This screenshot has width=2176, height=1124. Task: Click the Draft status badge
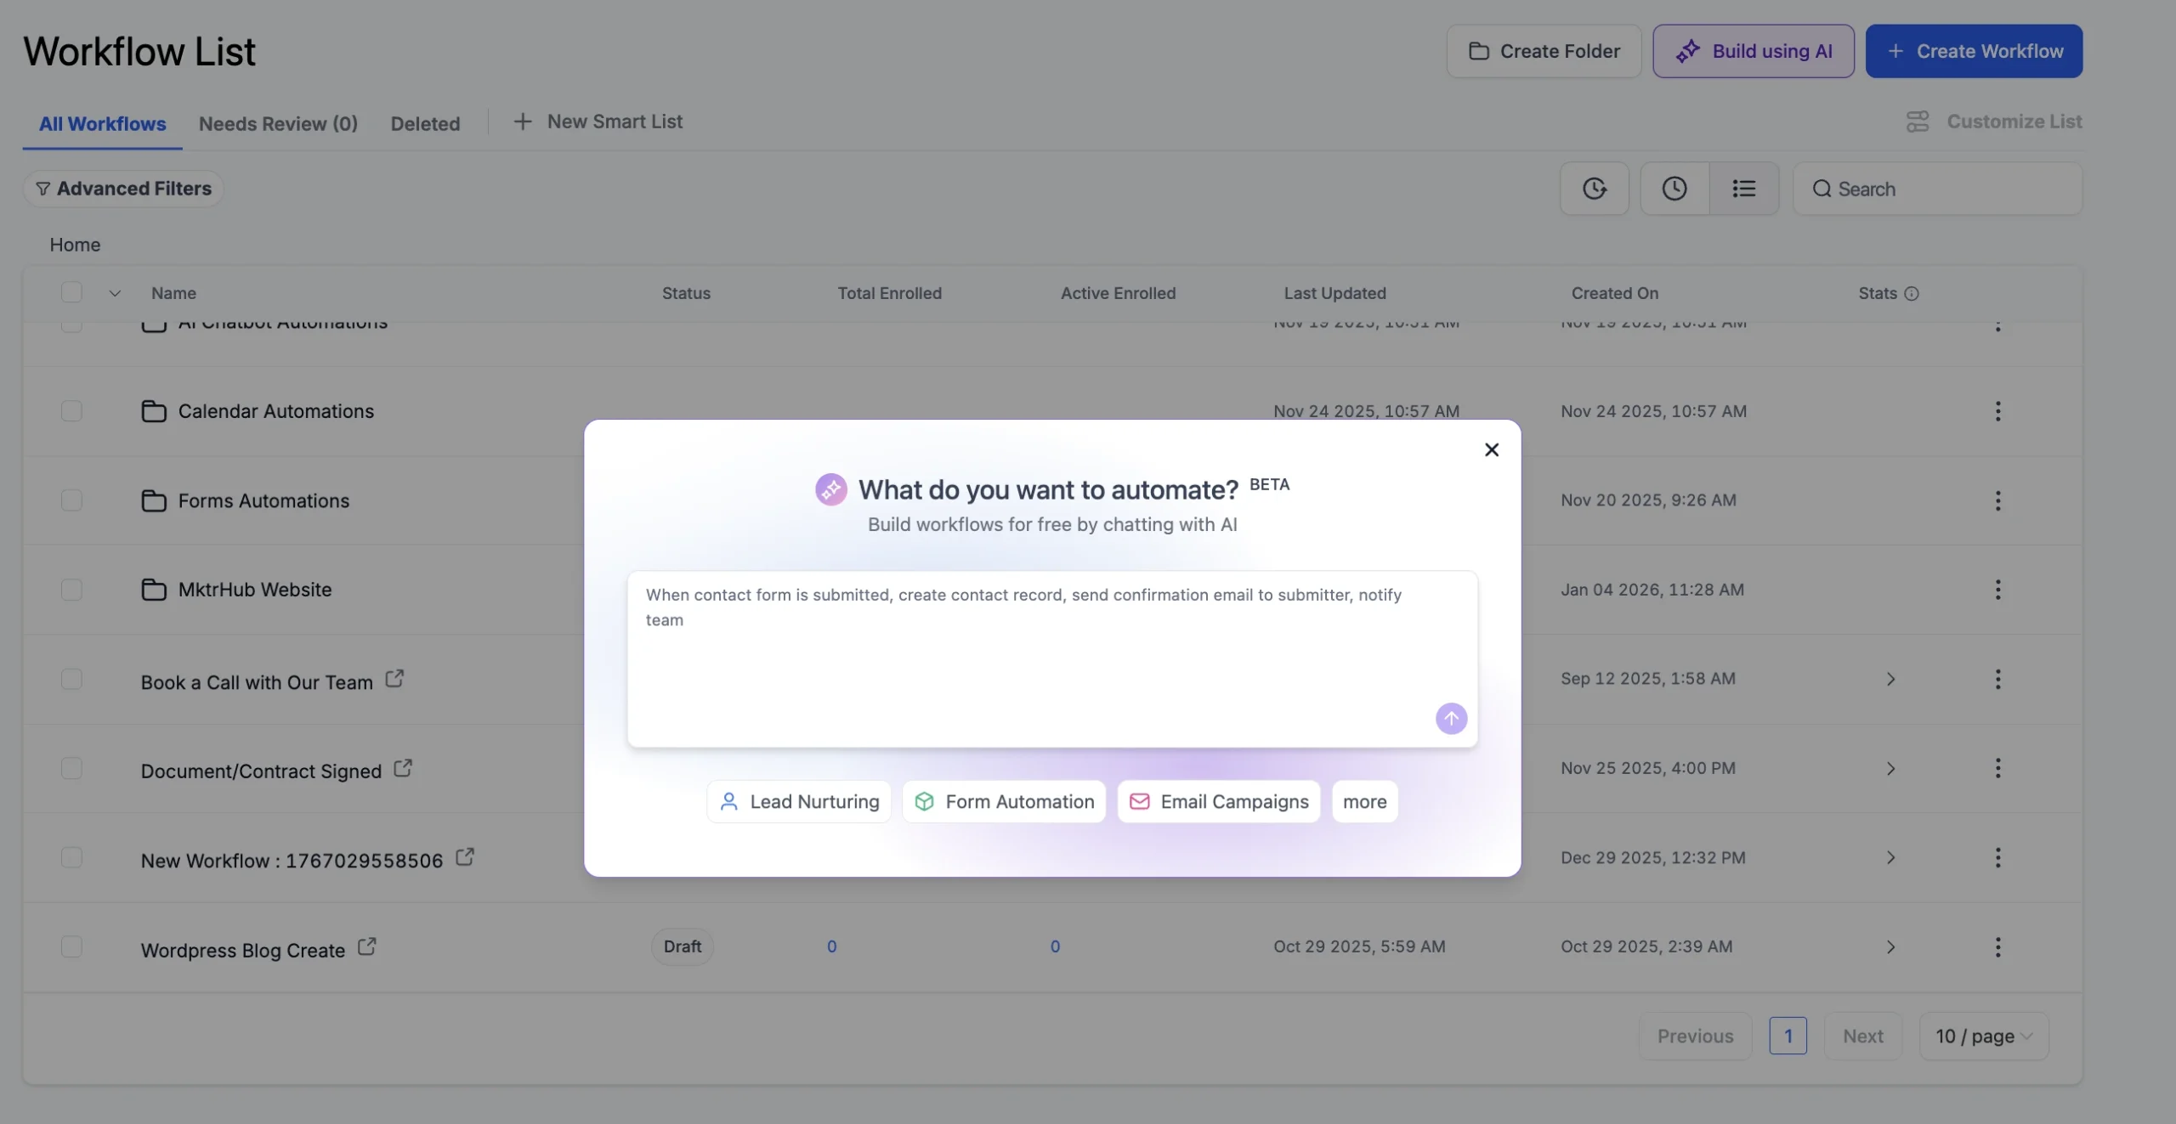point(682,946)
